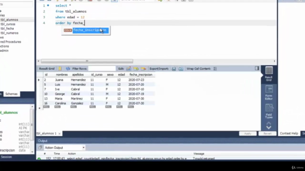Click the Juana cell

pos(59,80)
